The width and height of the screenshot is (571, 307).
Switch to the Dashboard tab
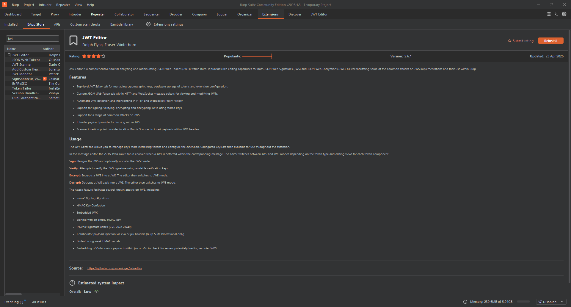click(13, 14)
